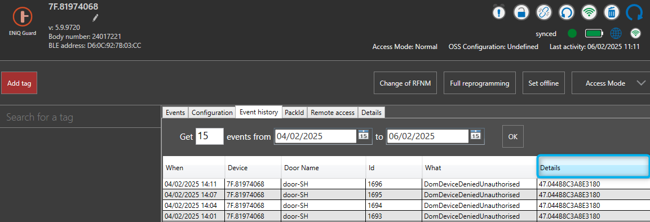Sort by the Id column header
Viewport: 650px width, 222px height.
tap(394, 168)
